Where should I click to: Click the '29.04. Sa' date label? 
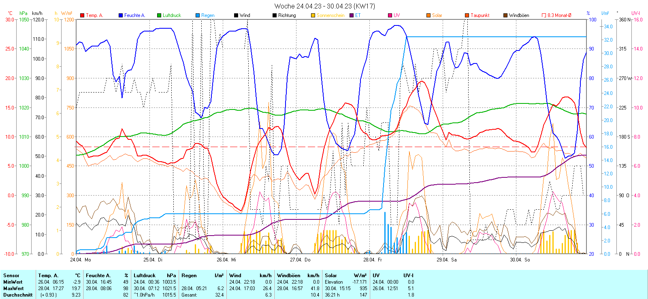(x=446, y=260)
